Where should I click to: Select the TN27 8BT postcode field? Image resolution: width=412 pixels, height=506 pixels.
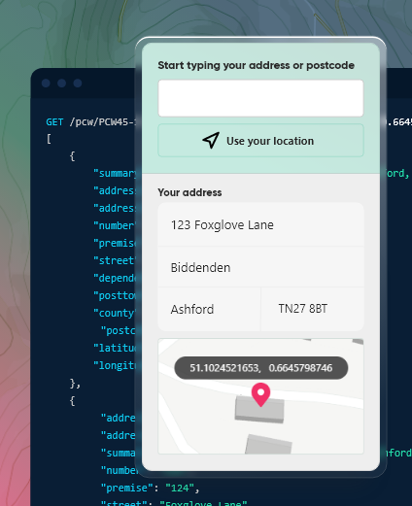tap(312, 309)
